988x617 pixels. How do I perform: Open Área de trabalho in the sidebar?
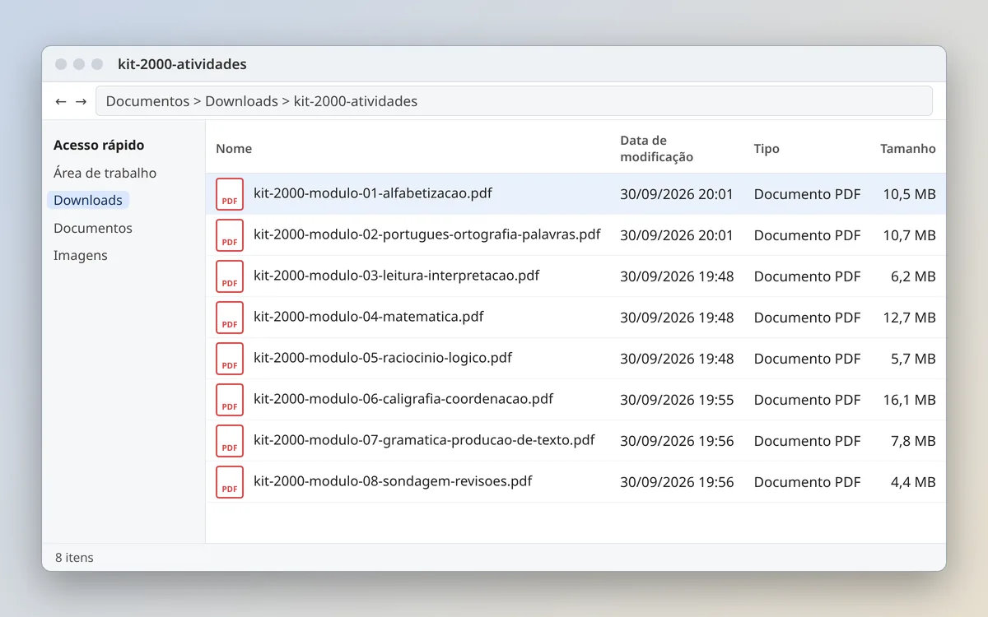105,173
